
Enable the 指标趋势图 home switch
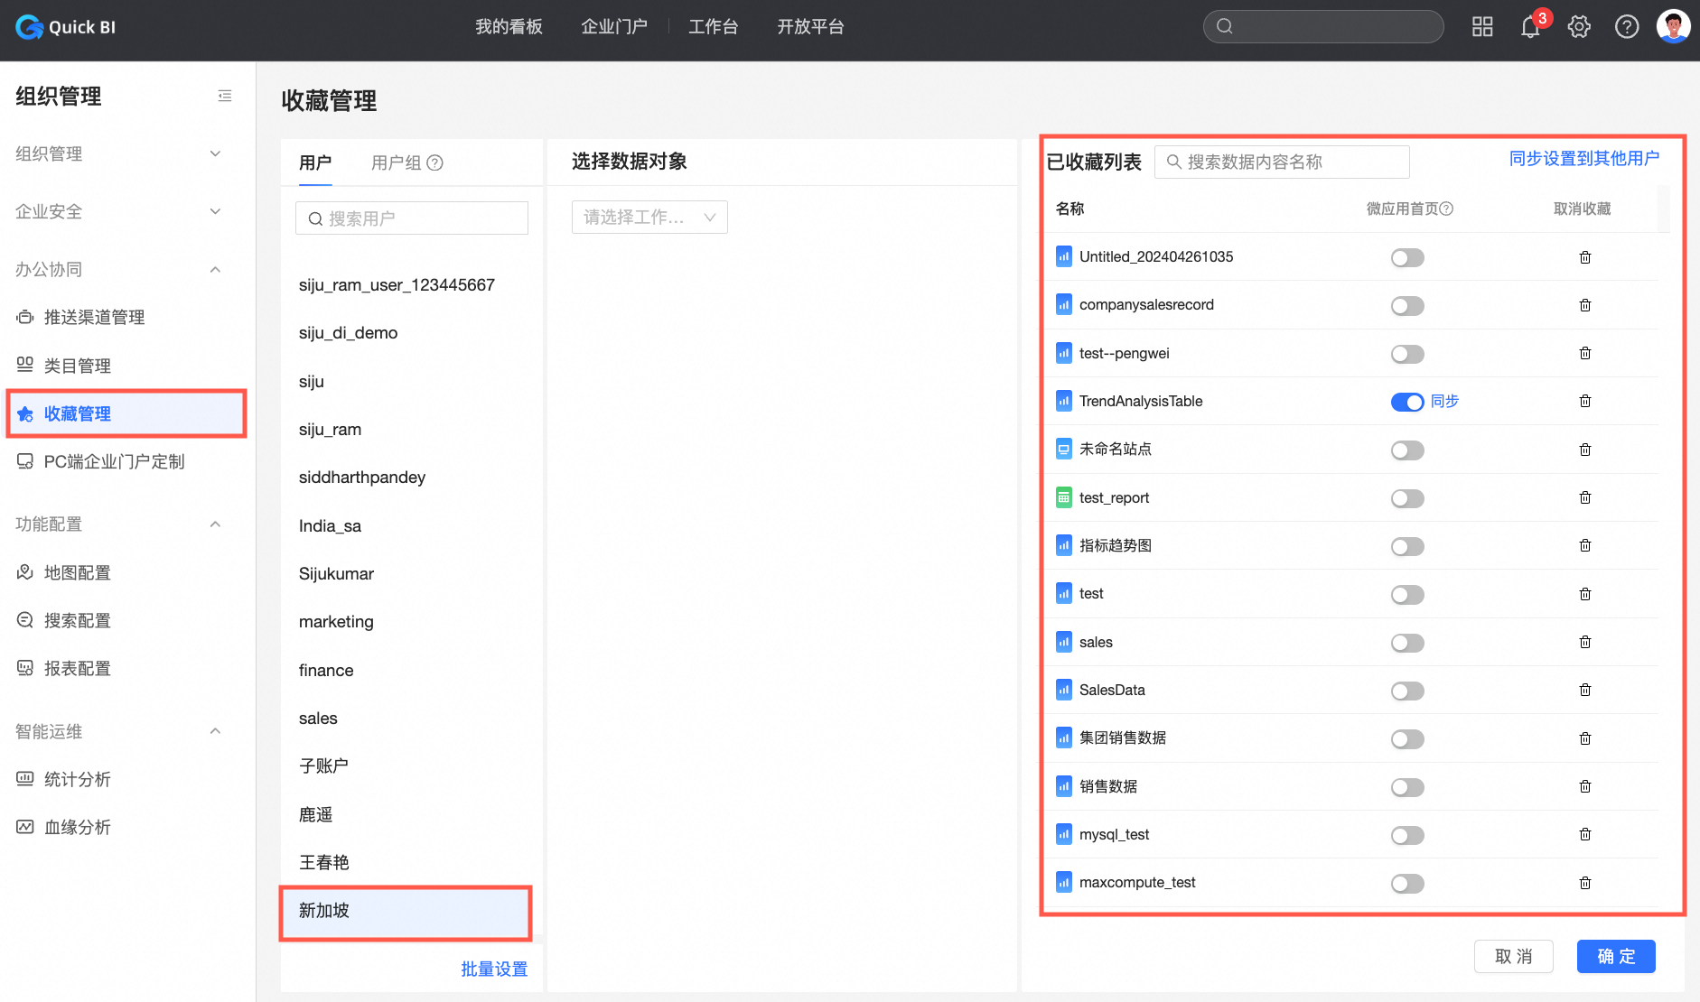(x=1407, y=546)
